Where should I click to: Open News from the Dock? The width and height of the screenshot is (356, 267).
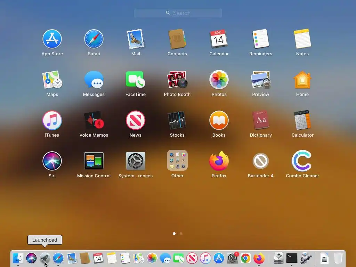(x=192, y=258)
